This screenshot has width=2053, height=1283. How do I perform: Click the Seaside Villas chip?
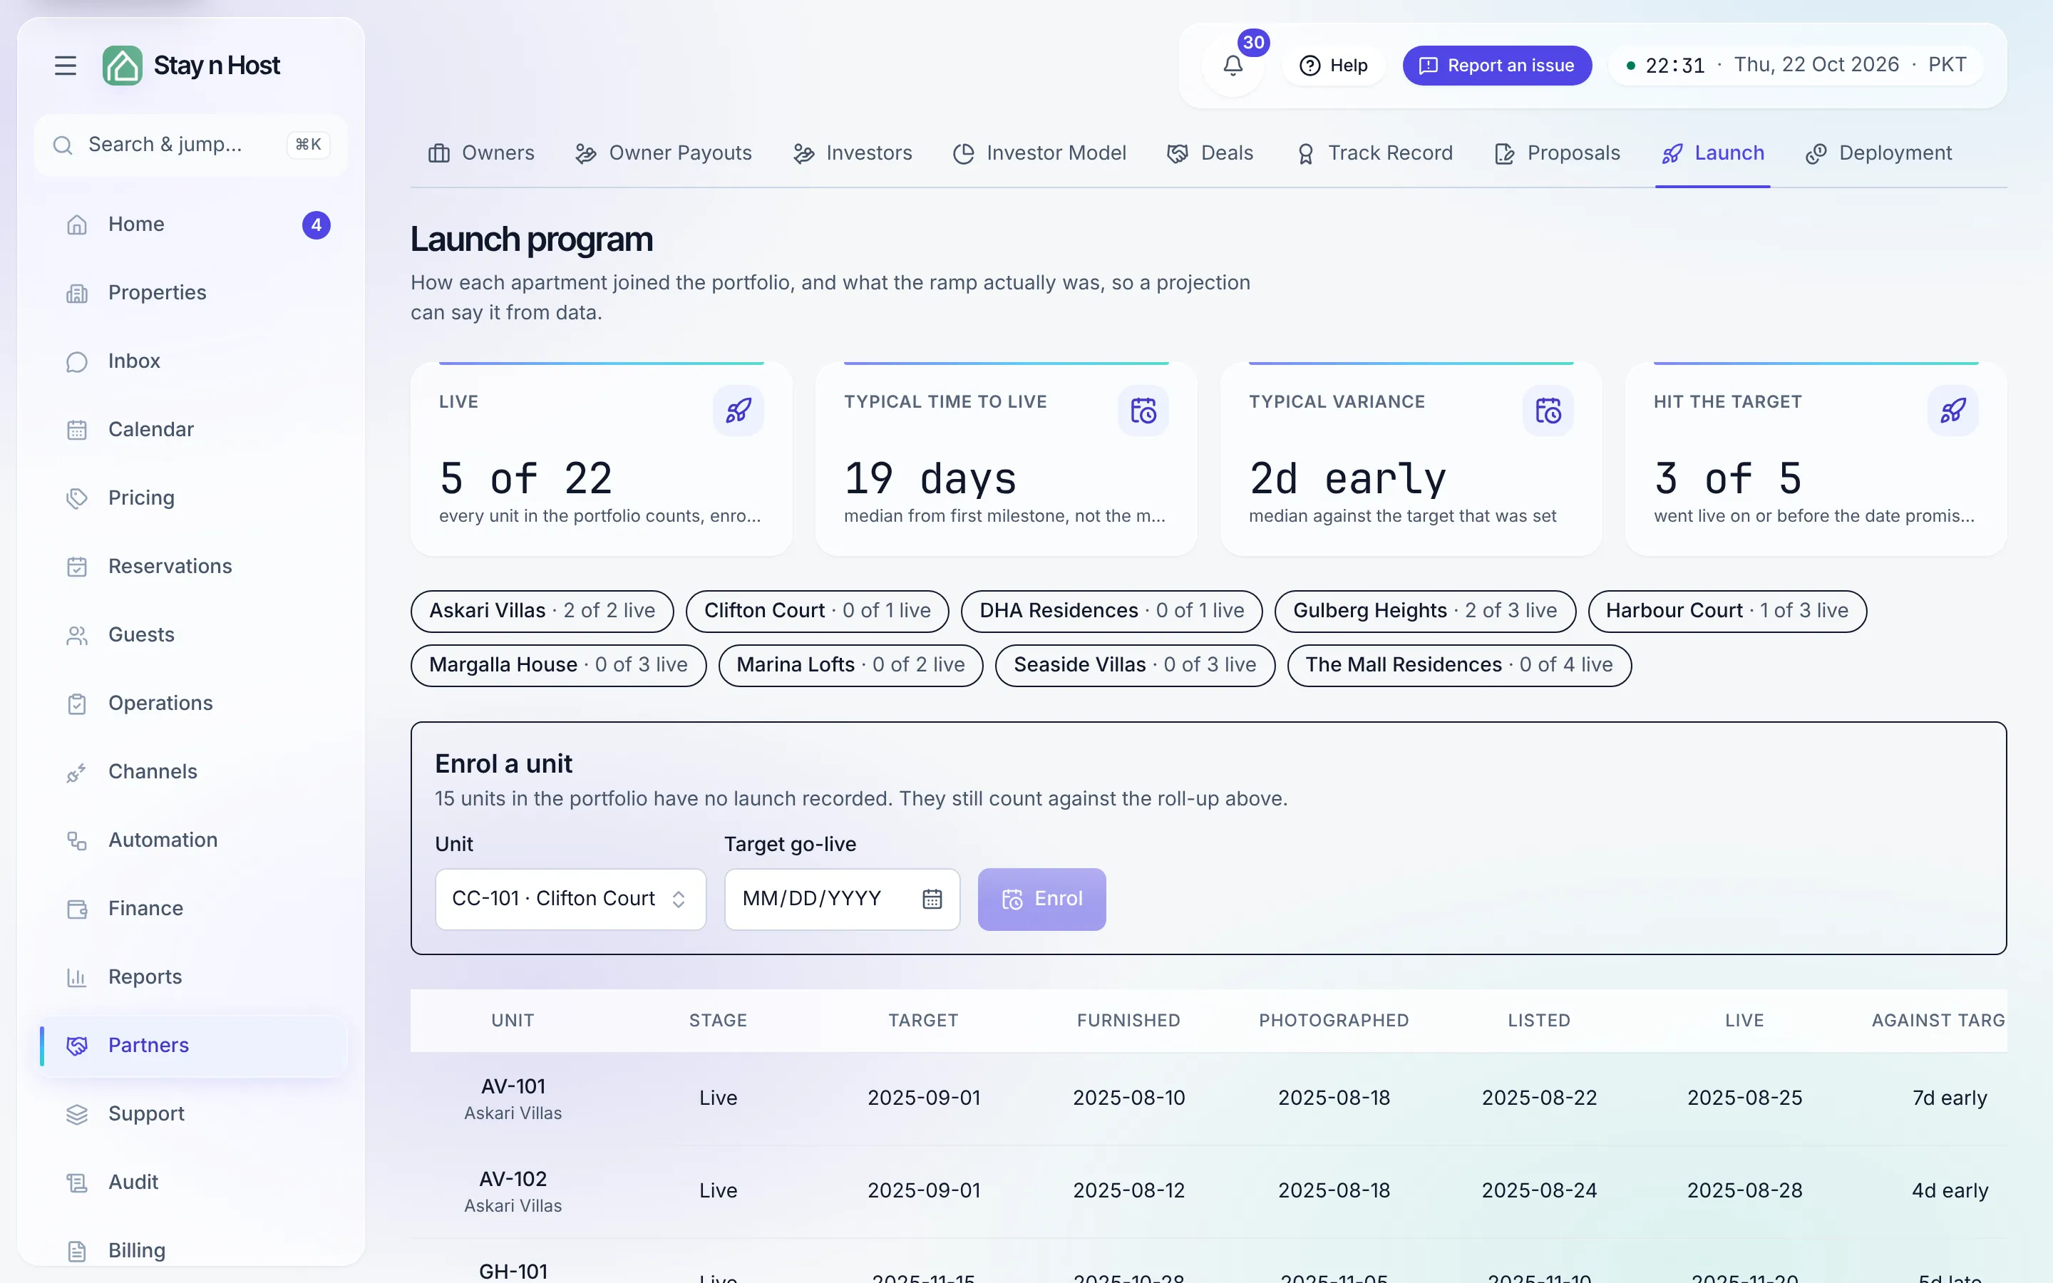(x=1134, y=665)
